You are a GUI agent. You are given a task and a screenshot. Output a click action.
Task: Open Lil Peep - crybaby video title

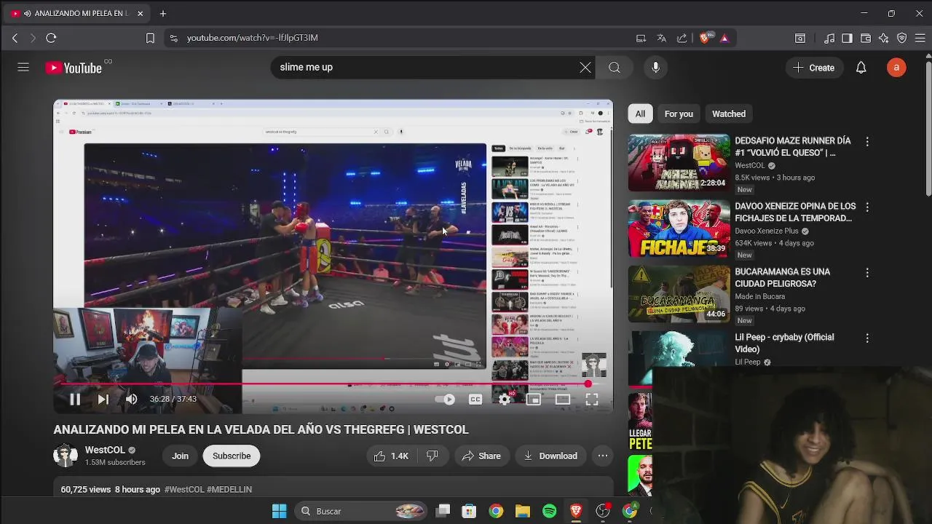point(784,343)
